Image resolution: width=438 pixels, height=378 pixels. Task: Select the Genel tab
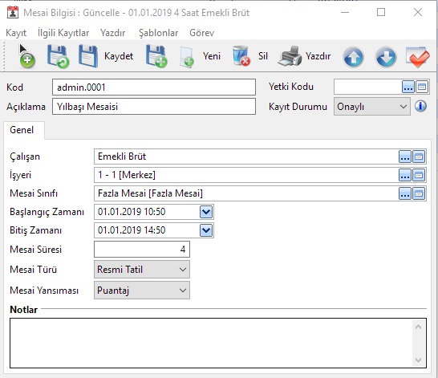[x=22, y=130]
